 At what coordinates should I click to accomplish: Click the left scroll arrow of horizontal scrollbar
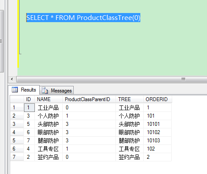pos(12,79)
